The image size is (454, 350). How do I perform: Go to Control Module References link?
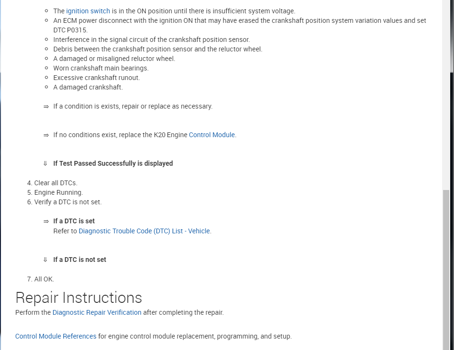[x=56, y=336]
